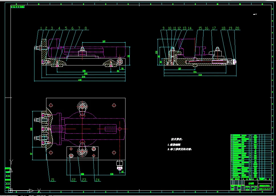The height and width of the screenshot is (196, 276).
Task: Select part callout number 24
Action: coord(98,180)
